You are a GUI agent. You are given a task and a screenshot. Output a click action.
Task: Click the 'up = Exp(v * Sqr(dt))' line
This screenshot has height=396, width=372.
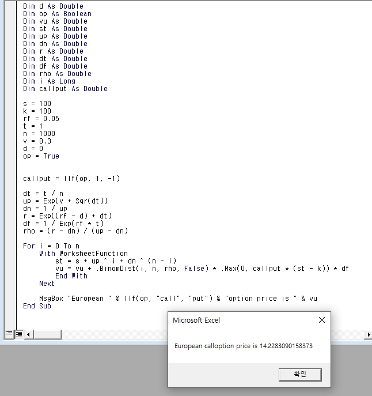pyautogui.click(x=66, y=201)
